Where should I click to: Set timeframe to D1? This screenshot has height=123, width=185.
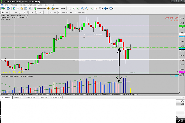(x=75, y=12)
